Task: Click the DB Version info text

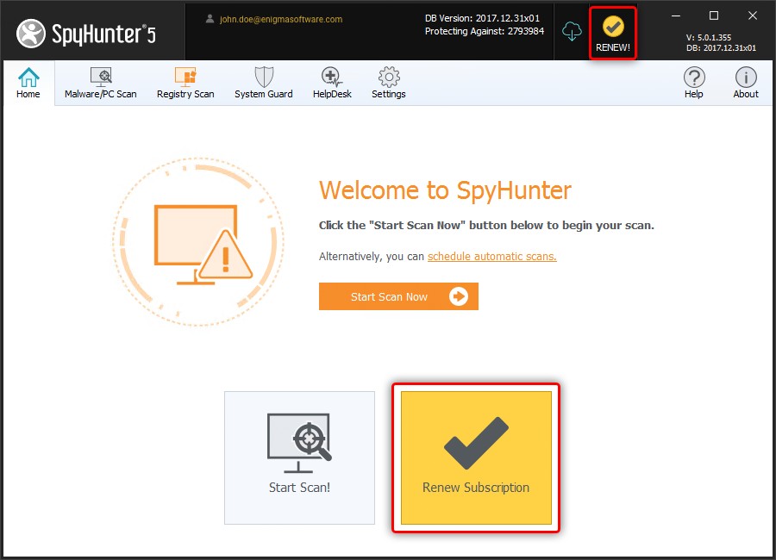Action: (x=482, y=18)
